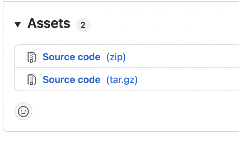Viewport: 239px width, 148px height.
Task: Collapse the Assets section triangle
Action: tap(18, 24)
